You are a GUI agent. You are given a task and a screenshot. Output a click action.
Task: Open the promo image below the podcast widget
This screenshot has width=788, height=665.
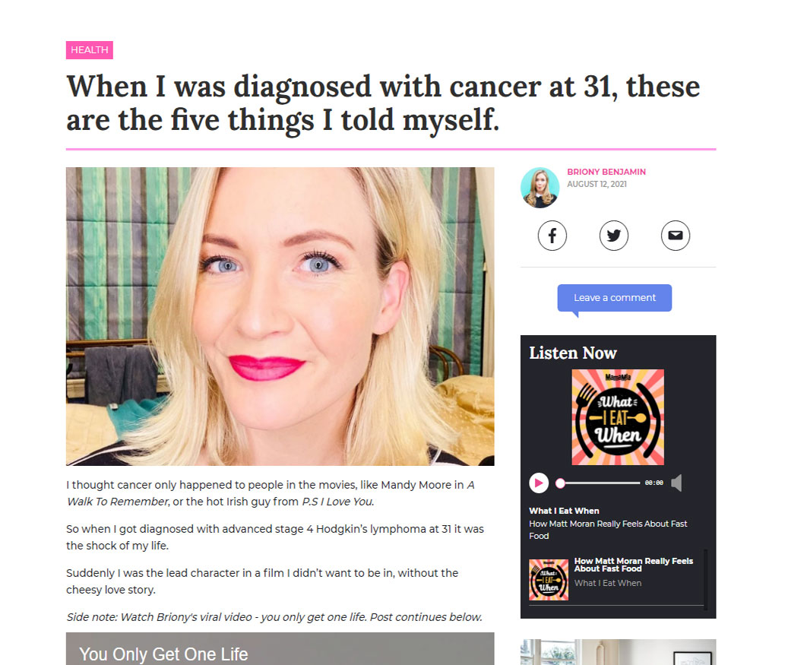[x=618, y=652]
